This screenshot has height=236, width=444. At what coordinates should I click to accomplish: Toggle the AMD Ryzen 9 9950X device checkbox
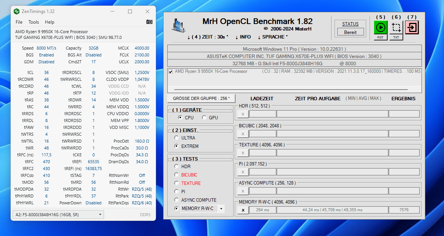[x=170, y=72]
